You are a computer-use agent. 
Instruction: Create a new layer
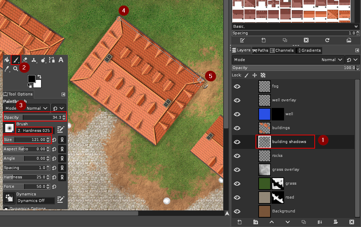239,222
